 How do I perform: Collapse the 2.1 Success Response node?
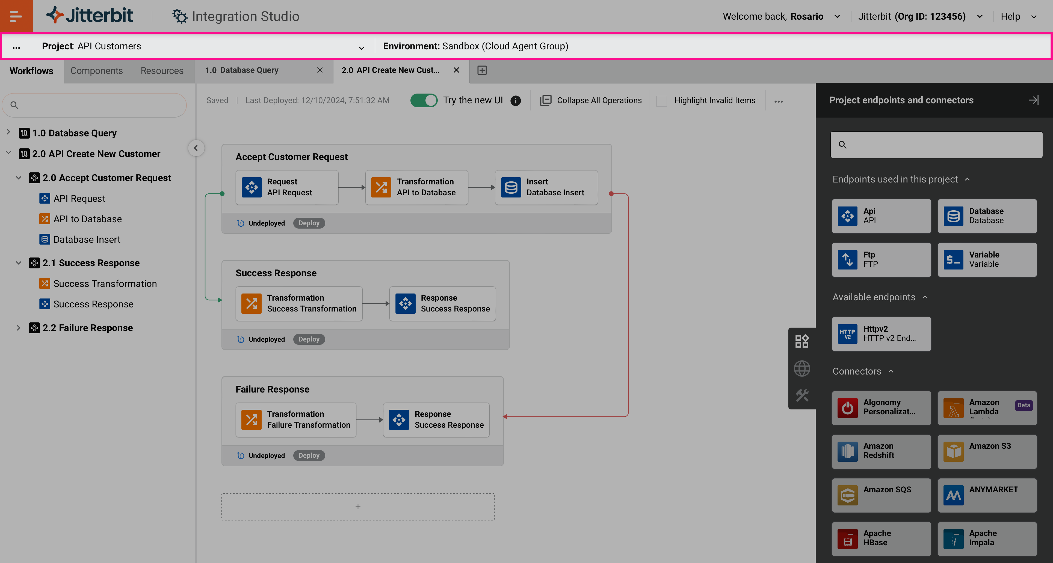[18, 263]
